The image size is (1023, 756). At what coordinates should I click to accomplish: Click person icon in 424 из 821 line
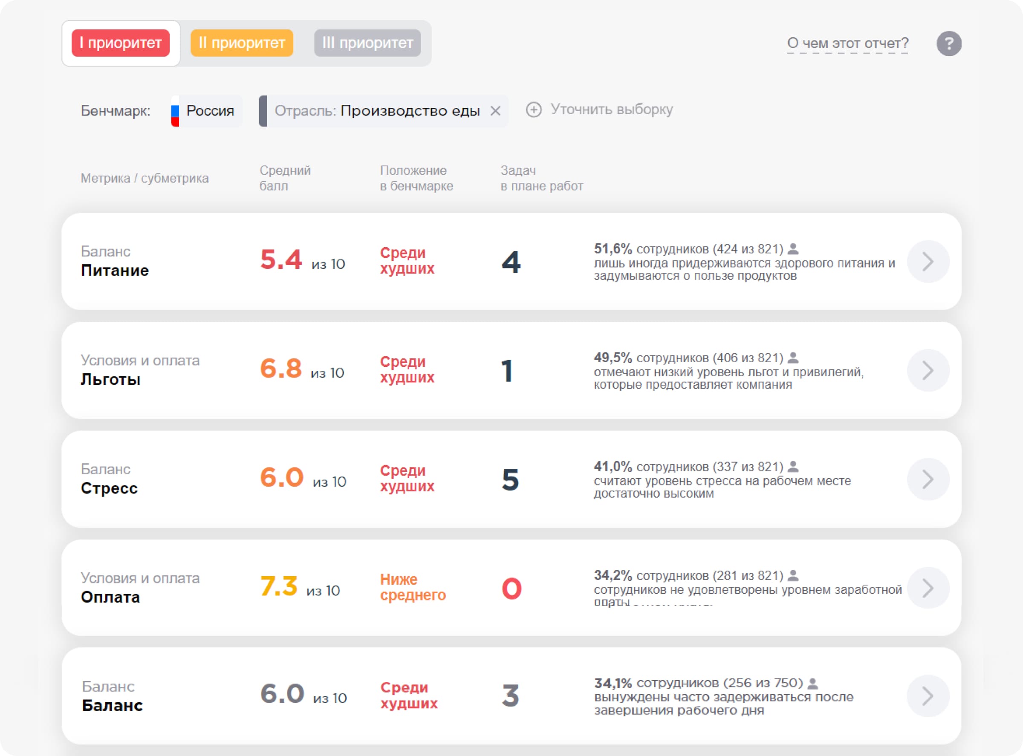[x=794, y=249]
